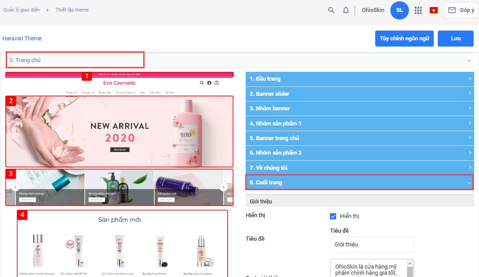Viewport: 479px width, 277px height.
Task: Expand 6. Nhóm sản phẩm 2 panel
Action: pyautogui.click(x=360, y=153)
